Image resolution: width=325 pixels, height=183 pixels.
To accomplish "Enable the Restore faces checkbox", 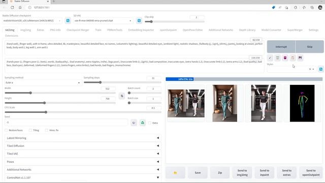I will 6,130.
